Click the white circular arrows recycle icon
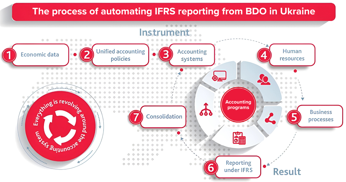The height and width of the screenshot is (182, 346). (60, 128)
